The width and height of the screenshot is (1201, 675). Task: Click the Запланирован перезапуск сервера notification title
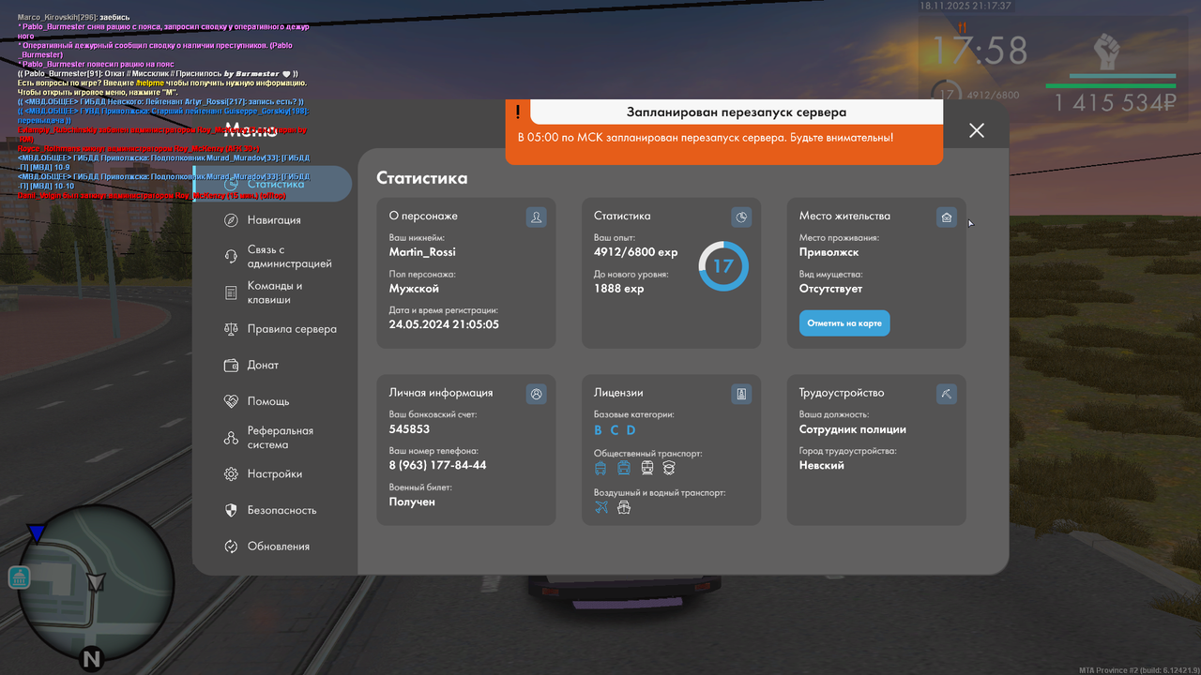click(x=737, y=112)
